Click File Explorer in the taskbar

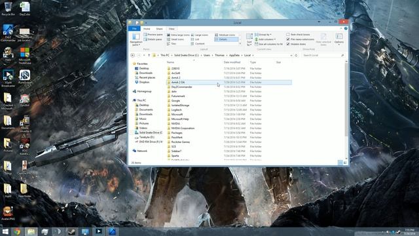(x=31, y=231)
